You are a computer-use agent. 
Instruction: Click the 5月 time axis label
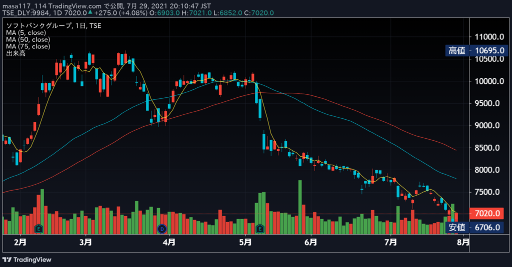[245, 242]
